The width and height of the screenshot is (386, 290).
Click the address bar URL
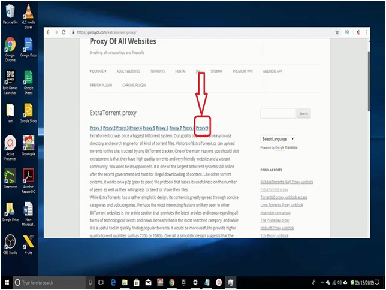107,32
